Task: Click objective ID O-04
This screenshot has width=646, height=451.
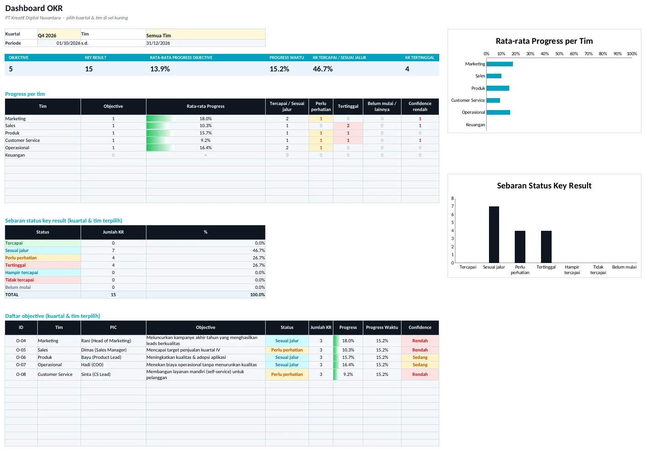Action: click(21, 341)
